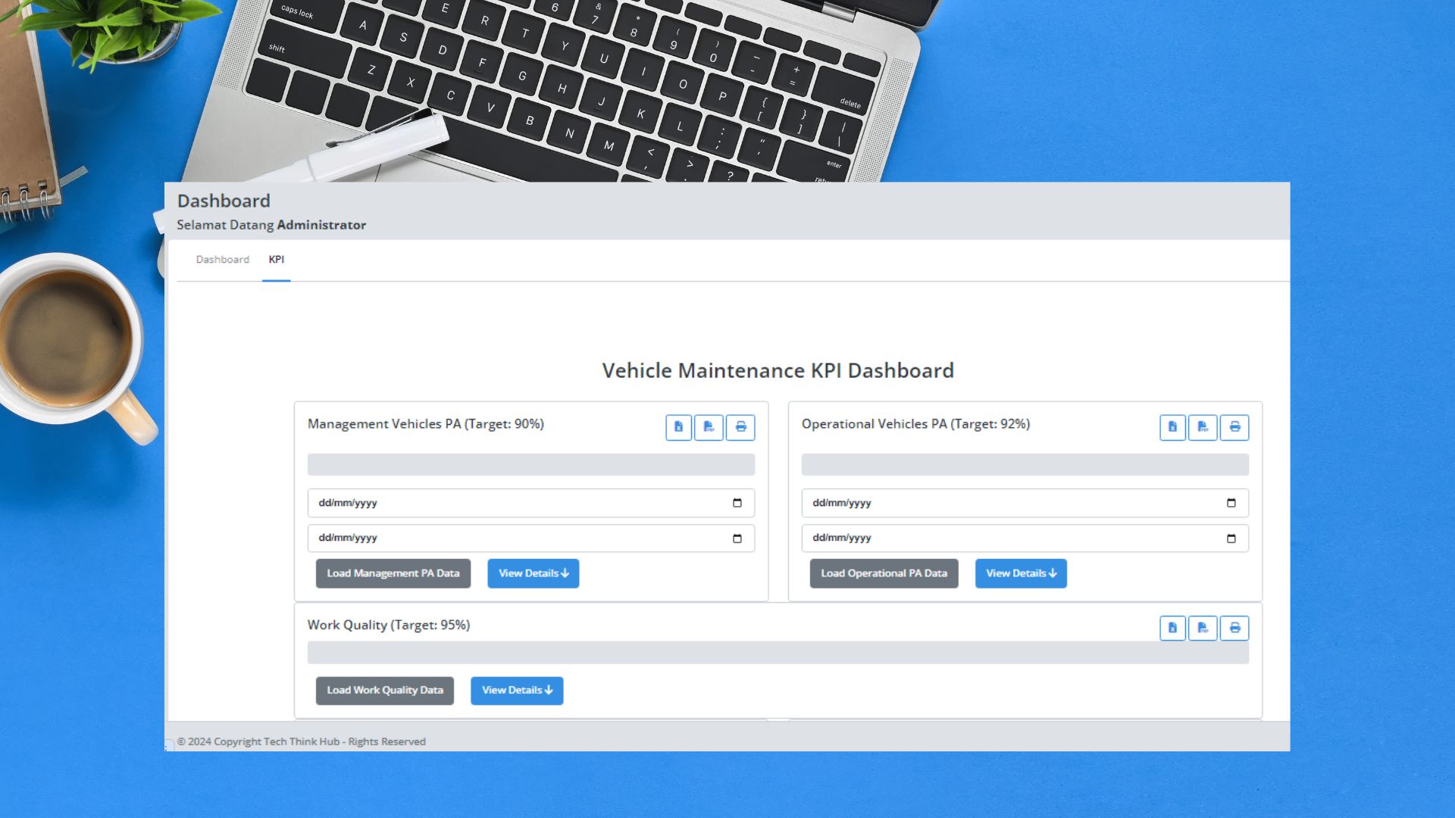Click the Work Quality progress bar
Image resolution: width=1455 pixels, height=818 pixels.
pos(778,653)
